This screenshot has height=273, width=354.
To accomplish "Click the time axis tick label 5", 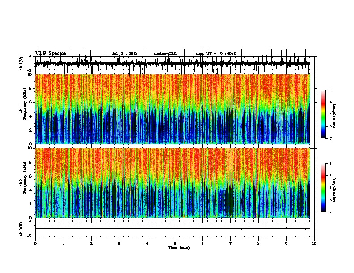I will pyautogui.click(x=175, y=243).
